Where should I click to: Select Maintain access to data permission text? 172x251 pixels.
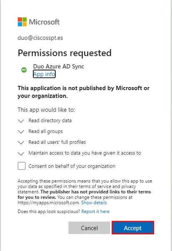[85, 153]
